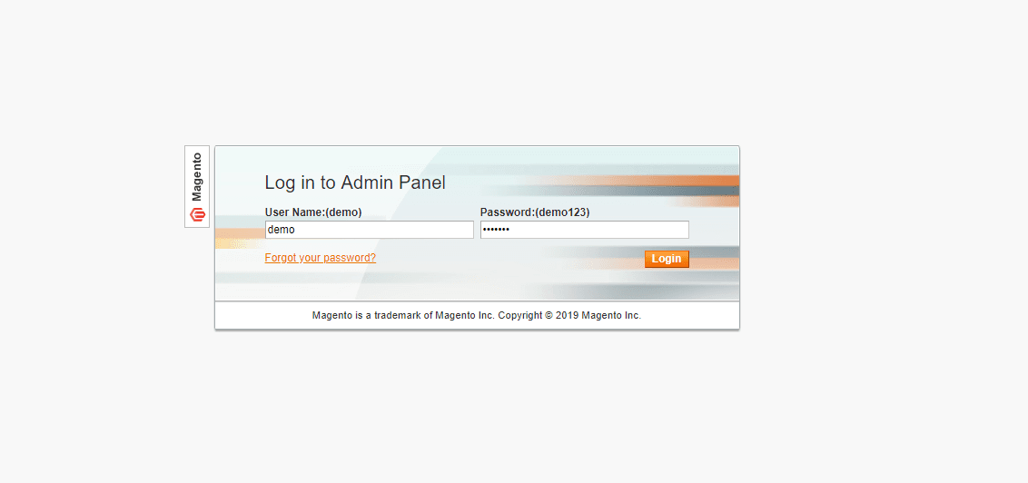Click the word "Panel" in the heading
Viewport: 1028px width, 483px height.
click(x=420, y=182)
